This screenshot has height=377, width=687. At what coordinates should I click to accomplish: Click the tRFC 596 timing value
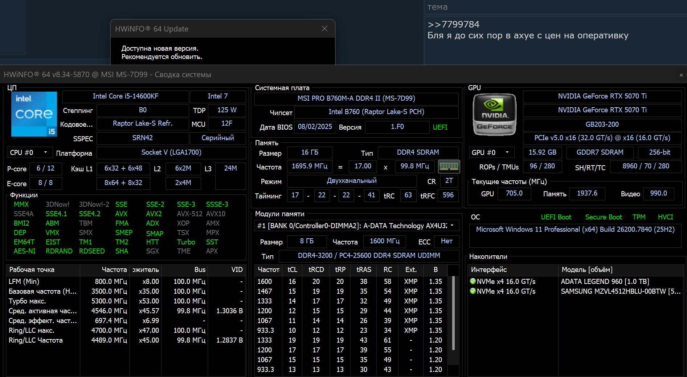pyautogui.click(x=448, y=195)
